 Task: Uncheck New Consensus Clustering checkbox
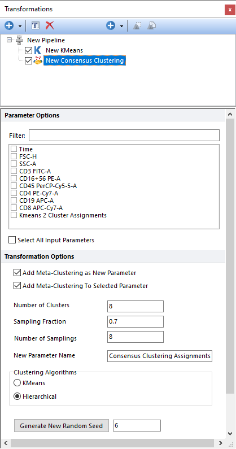tap(28, 60)
